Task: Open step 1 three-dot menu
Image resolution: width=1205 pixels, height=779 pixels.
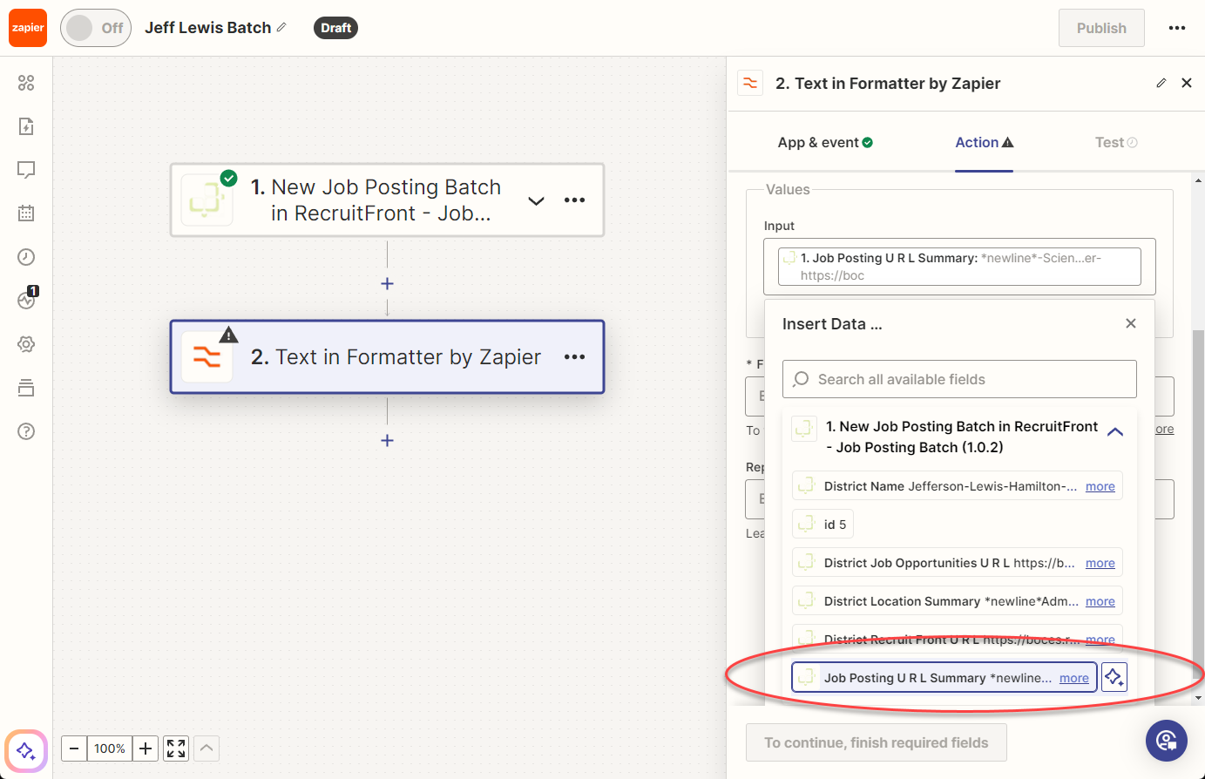Action: [574, 200]
